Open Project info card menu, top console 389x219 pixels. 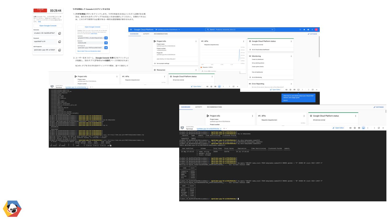point(196,41)
